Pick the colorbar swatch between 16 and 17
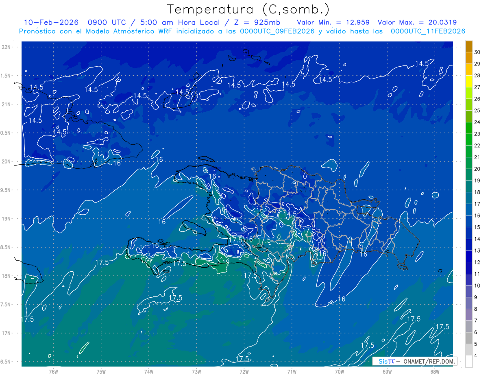The image size is (488, 377). pyautogui.click(x=469, y=209)
